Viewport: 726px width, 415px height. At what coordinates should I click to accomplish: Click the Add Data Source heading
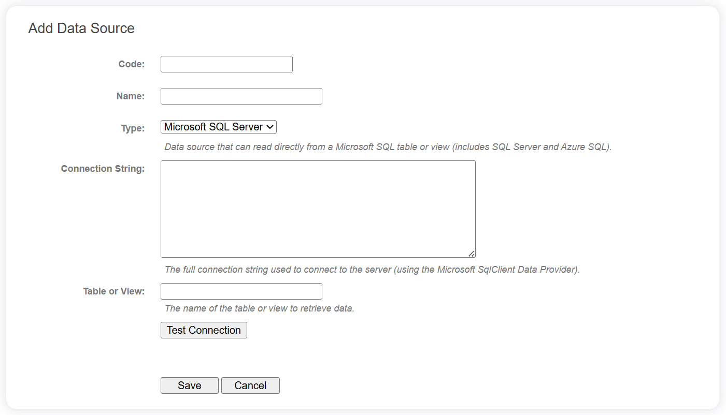81,28
